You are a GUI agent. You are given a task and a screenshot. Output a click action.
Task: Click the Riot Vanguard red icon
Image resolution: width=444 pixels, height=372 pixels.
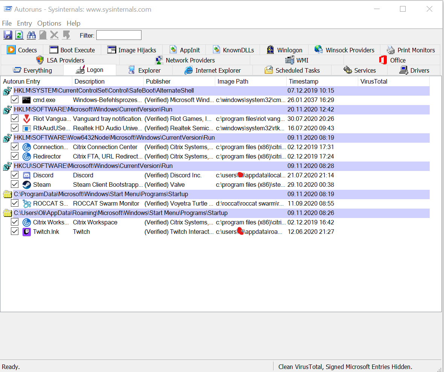(x=27, y=119)
